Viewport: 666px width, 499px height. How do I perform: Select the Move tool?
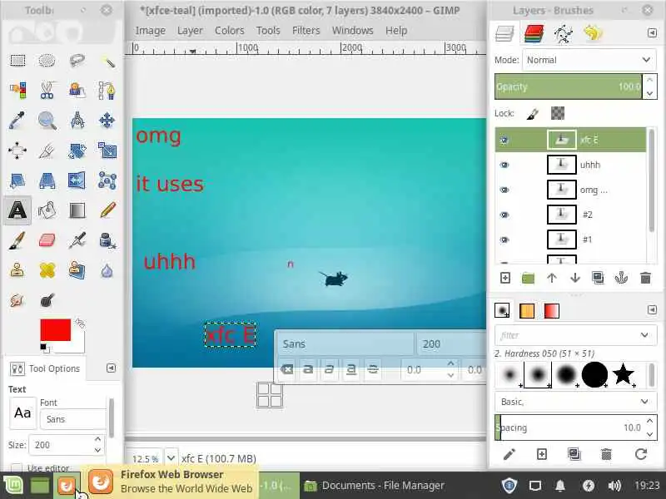pos(107,121)
